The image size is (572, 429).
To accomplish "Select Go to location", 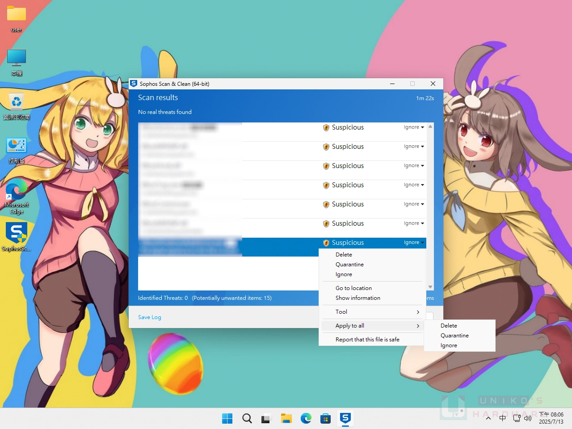I will point(372,288).
